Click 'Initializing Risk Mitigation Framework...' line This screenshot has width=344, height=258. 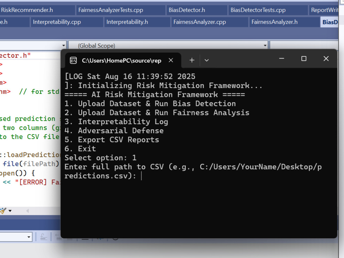pos(170,85)
